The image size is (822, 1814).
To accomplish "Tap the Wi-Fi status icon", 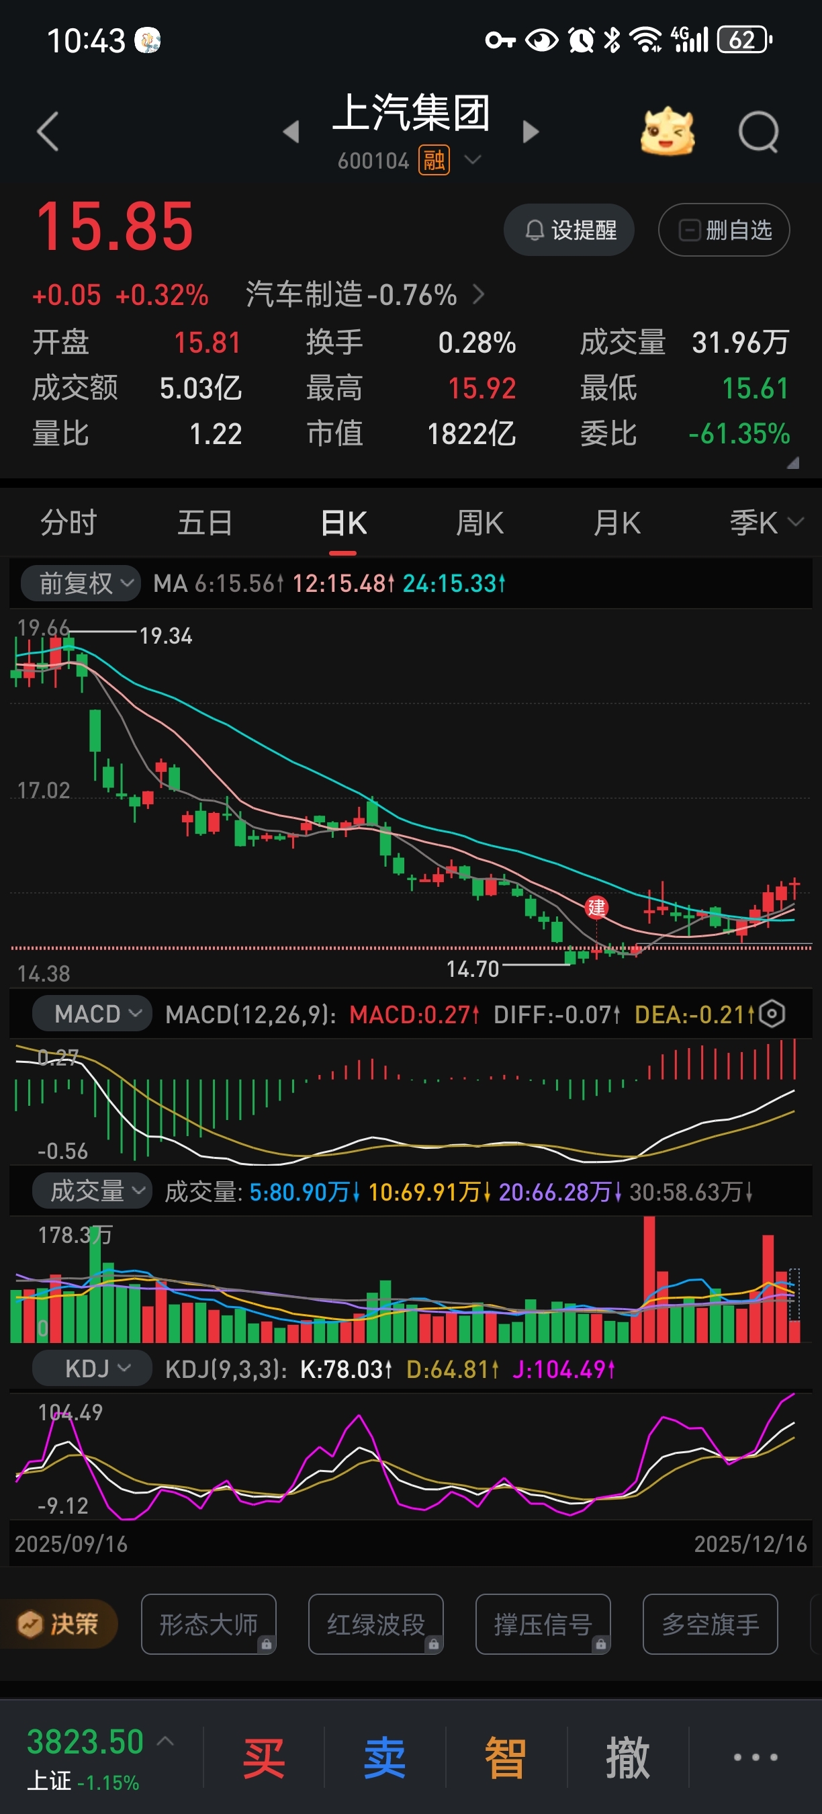I will click(x=646, y=40).
